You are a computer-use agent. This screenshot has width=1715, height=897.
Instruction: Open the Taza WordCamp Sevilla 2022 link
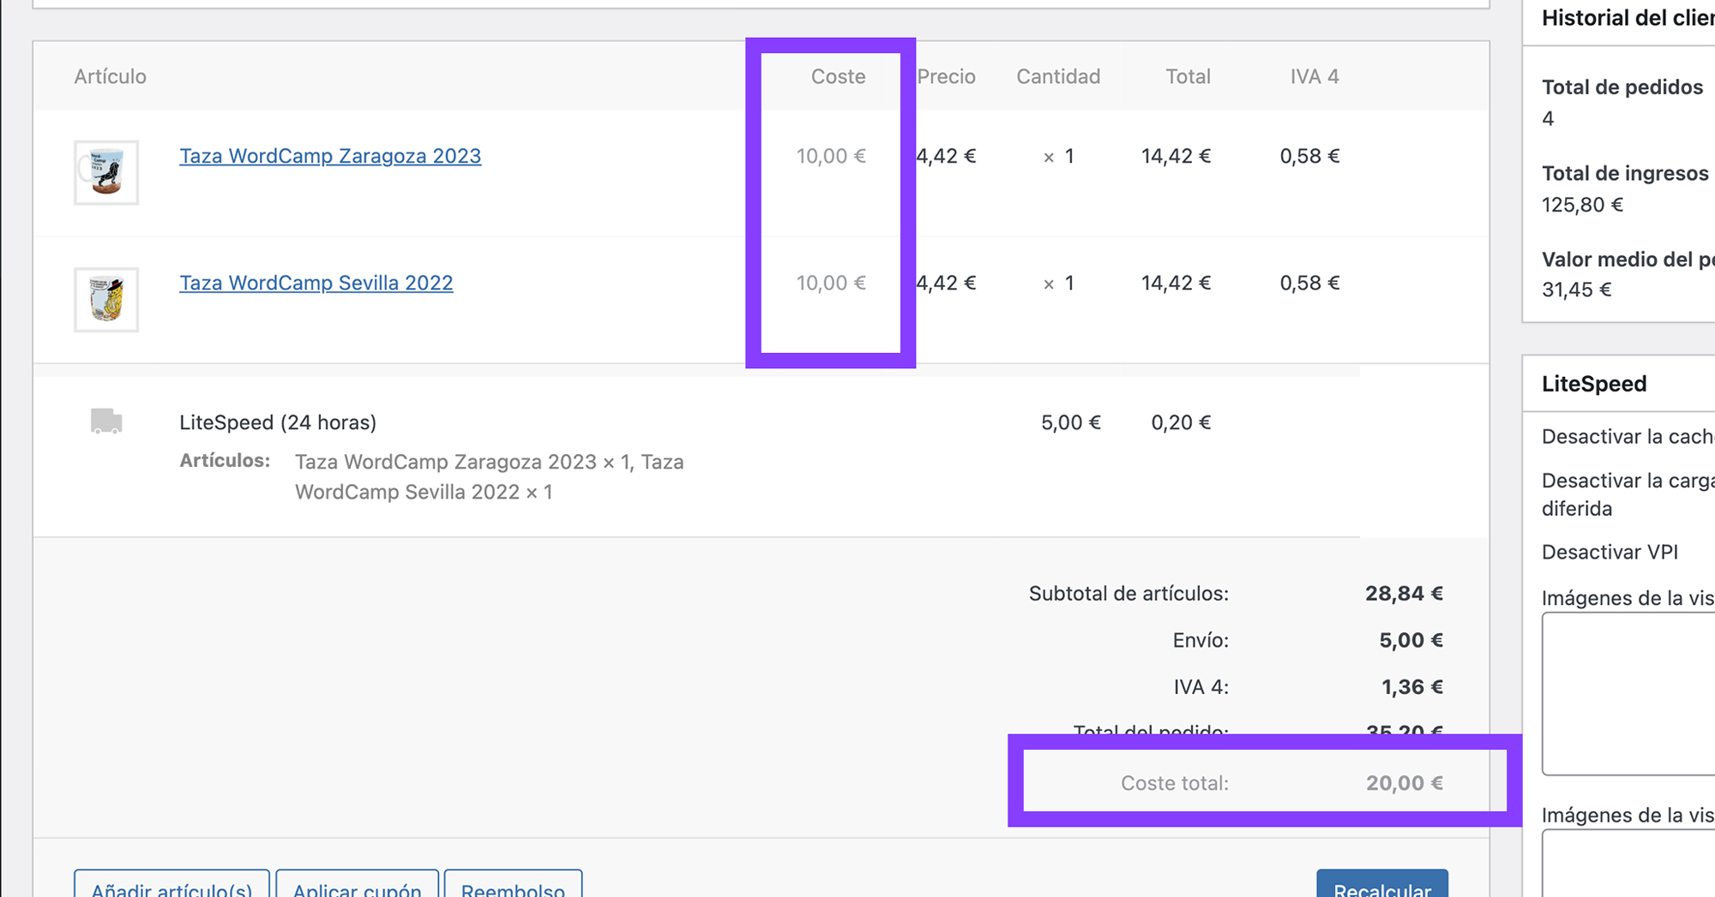pos(316,283)
